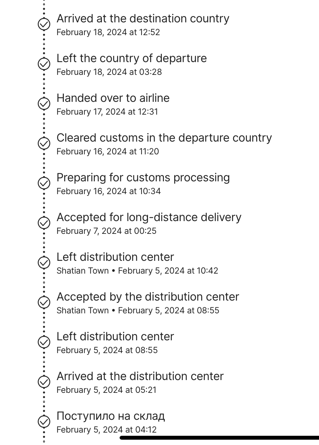Viewport: 319px width, 445px height.
Task: Click checkmark icon next to Shatian Town 10:42 entry
Action: (44, 263)
